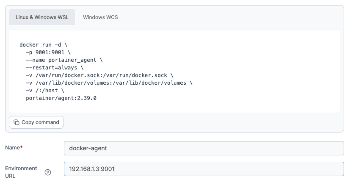Viewport: 350px width, 185px height.
Task: Open the Windows WCS tab
Action: 100,17
